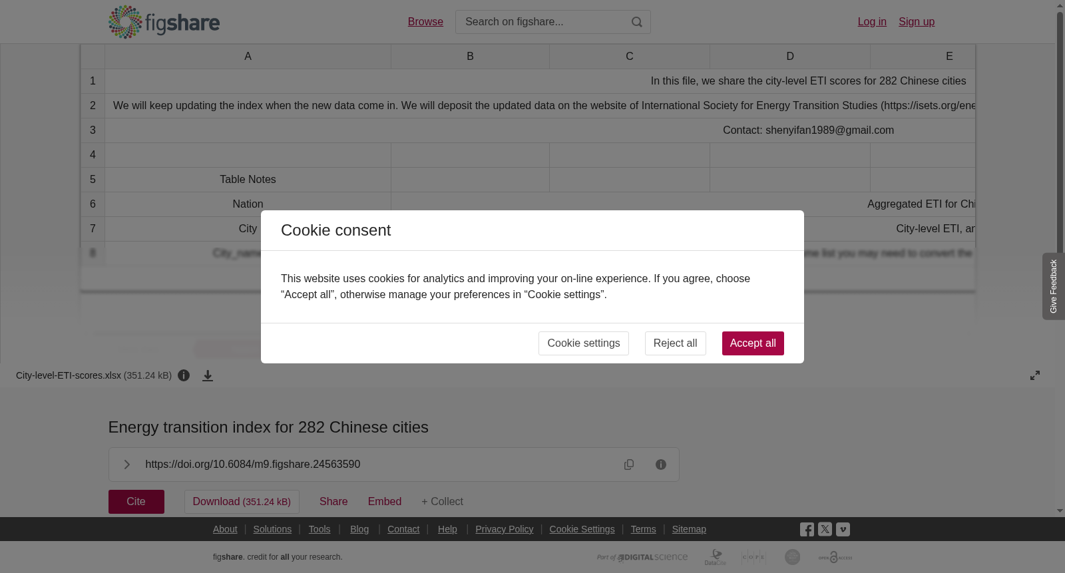The width and height of the screenshot is (1065, 573).
Task: Click the contact email cell in row 3
Action: tap(540, 130)
